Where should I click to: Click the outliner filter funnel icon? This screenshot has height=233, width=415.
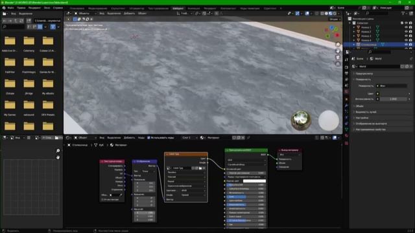(403, 13)
